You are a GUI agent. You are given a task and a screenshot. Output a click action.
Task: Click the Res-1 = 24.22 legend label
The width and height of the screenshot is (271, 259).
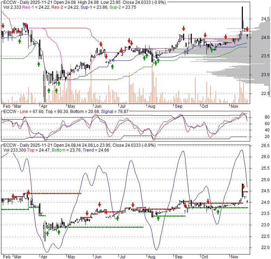(36, 7)
